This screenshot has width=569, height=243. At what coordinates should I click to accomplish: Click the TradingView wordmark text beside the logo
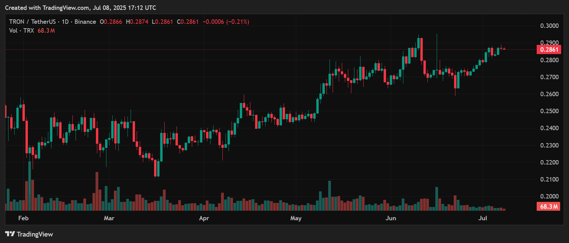coord(35,234)
